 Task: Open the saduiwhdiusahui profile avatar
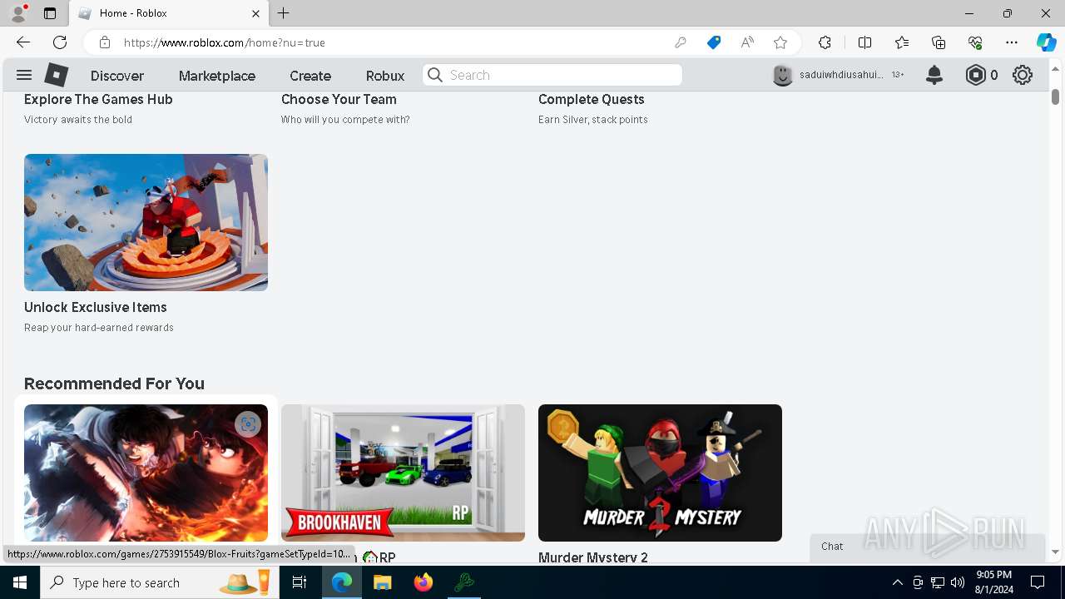[783, 75]
